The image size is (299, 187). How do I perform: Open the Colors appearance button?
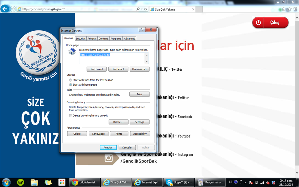(77, 134)
